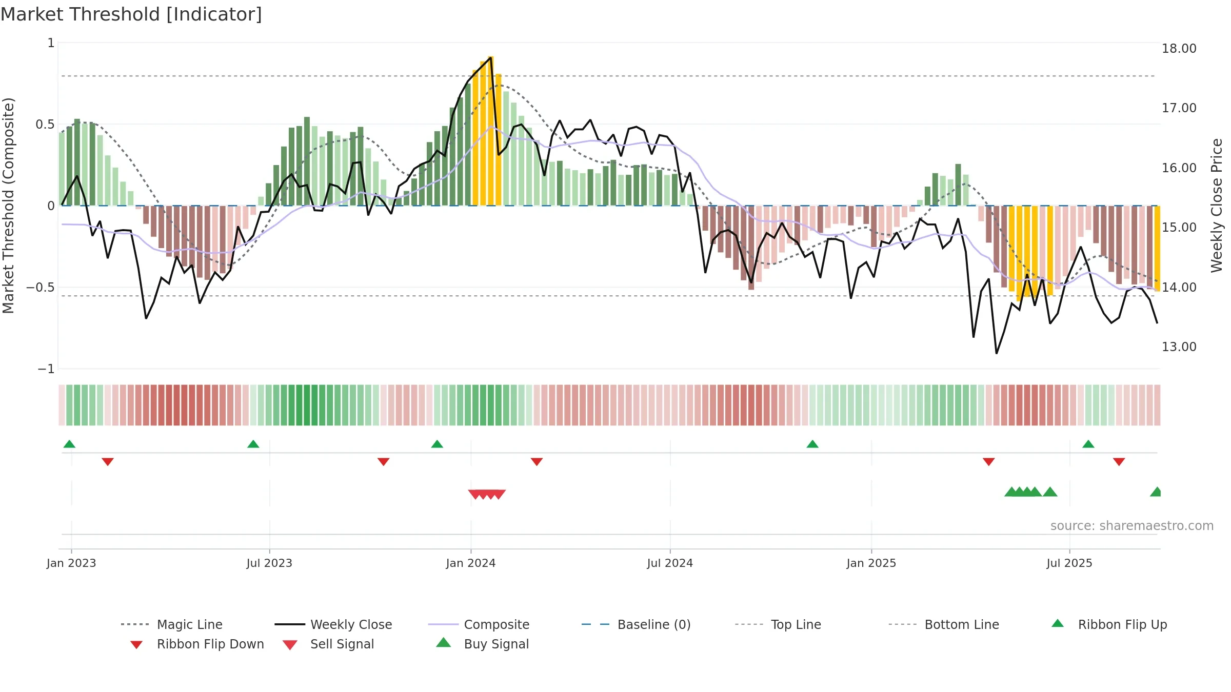Click the Ribbon Flip Up marker at Jan 2023
1231x692 pixels.
click(69, 444)
